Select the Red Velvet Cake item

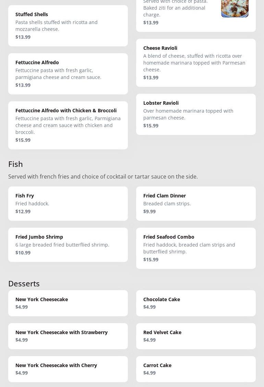coord(196,336)
